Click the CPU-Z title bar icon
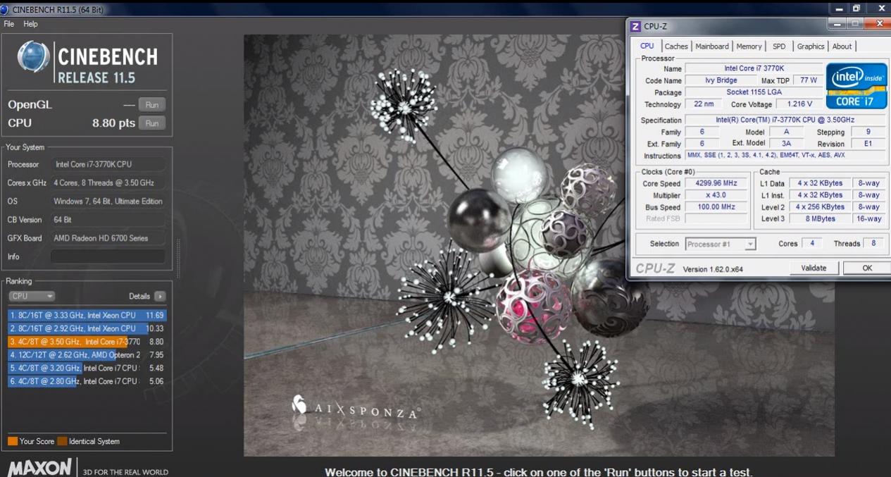891x477 pixels. pos(635,27)
